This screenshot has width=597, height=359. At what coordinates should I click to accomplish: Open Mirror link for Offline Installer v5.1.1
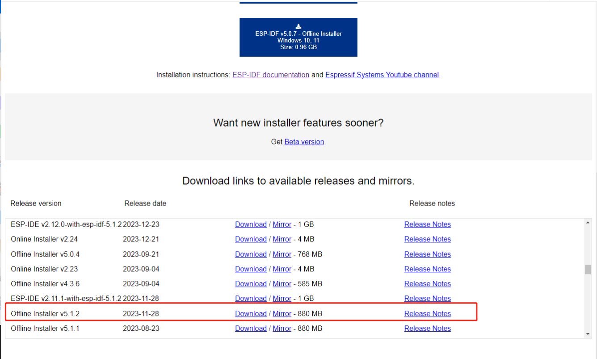point(282,329)
